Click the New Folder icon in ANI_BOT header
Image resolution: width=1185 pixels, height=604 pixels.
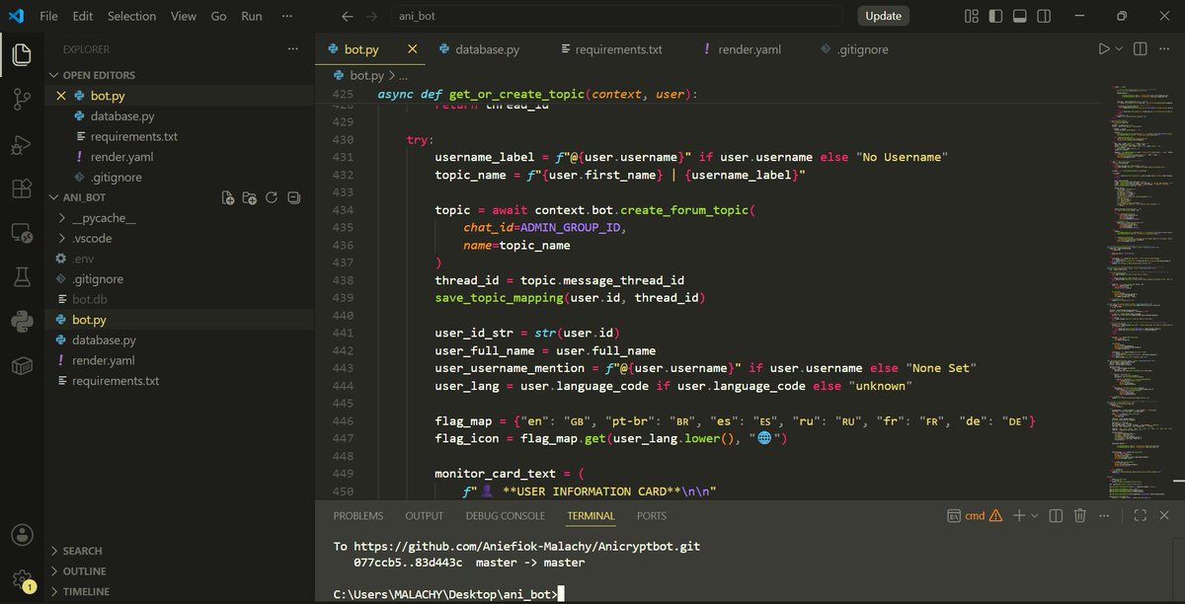click(250, 197)
